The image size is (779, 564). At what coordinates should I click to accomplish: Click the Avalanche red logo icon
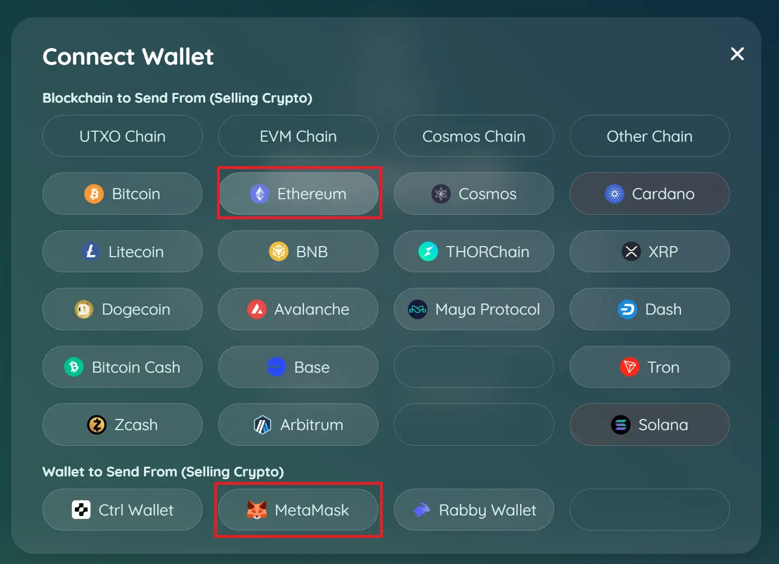(x=257, y=309)
